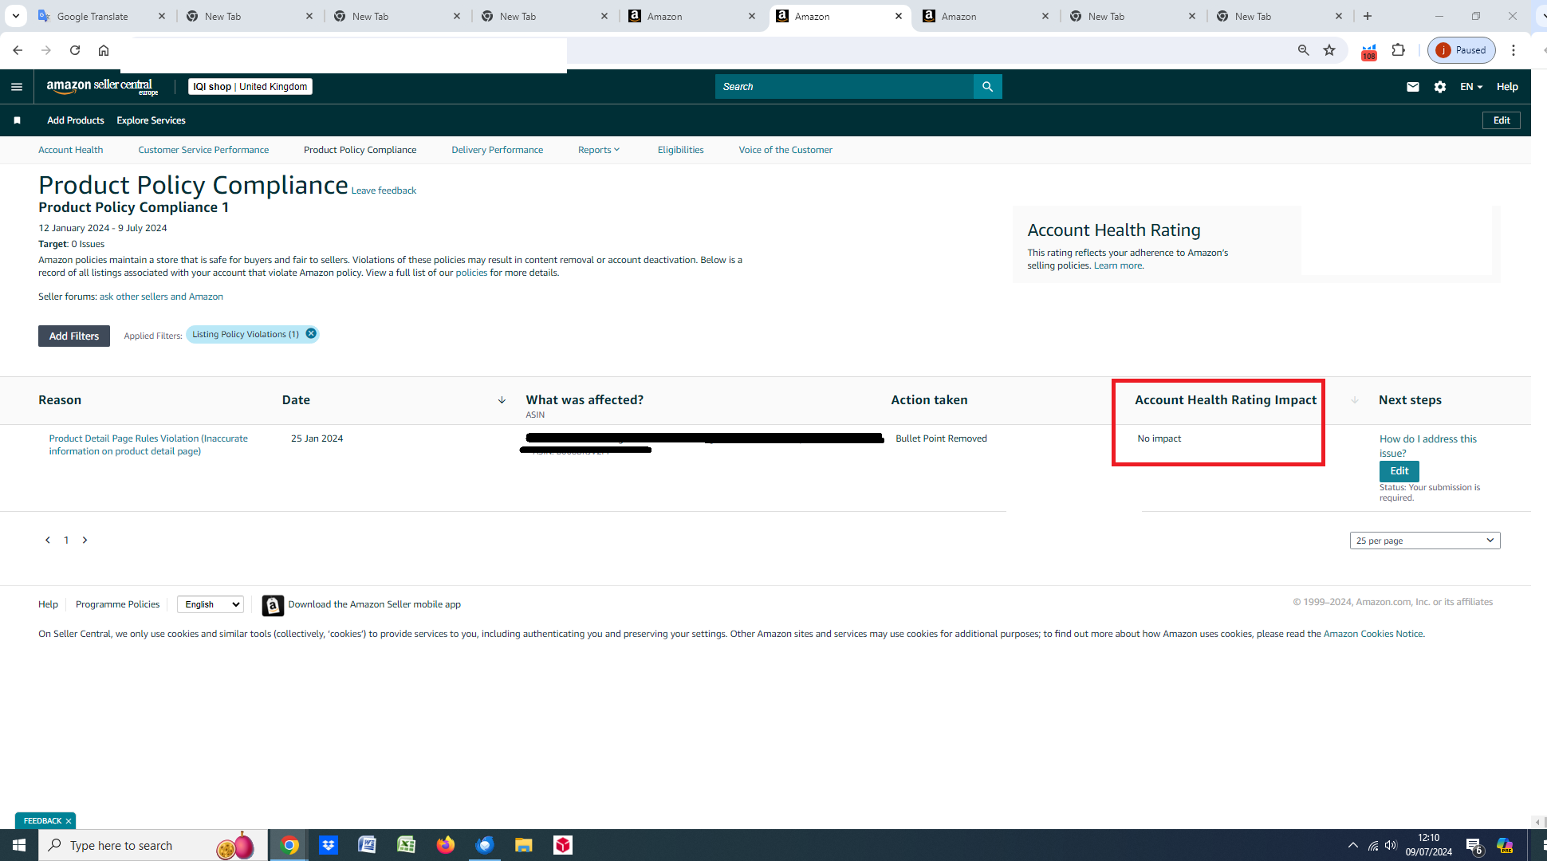Open File Explorer from the taskbar
1547x861 pixels.
tap(523, 845)
